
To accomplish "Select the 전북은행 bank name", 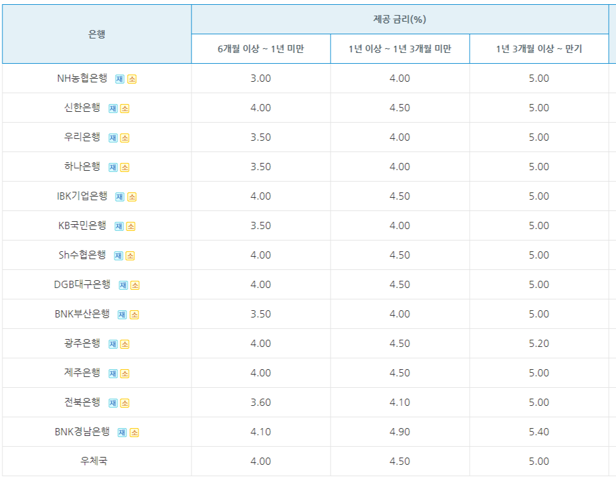I will [82, 402].
